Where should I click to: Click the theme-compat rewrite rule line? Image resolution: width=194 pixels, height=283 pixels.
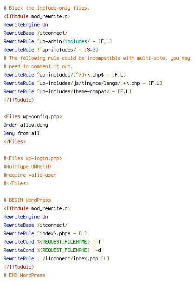coord(67,91)
